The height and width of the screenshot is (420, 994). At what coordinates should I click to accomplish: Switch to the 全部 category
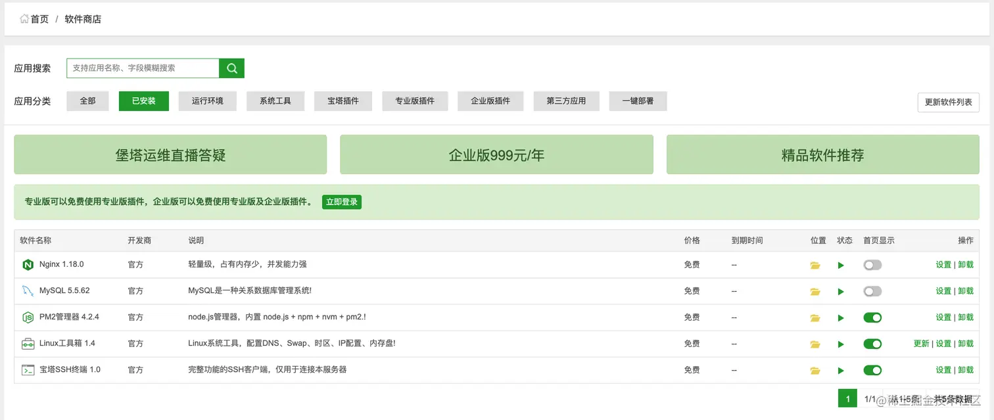87,101
